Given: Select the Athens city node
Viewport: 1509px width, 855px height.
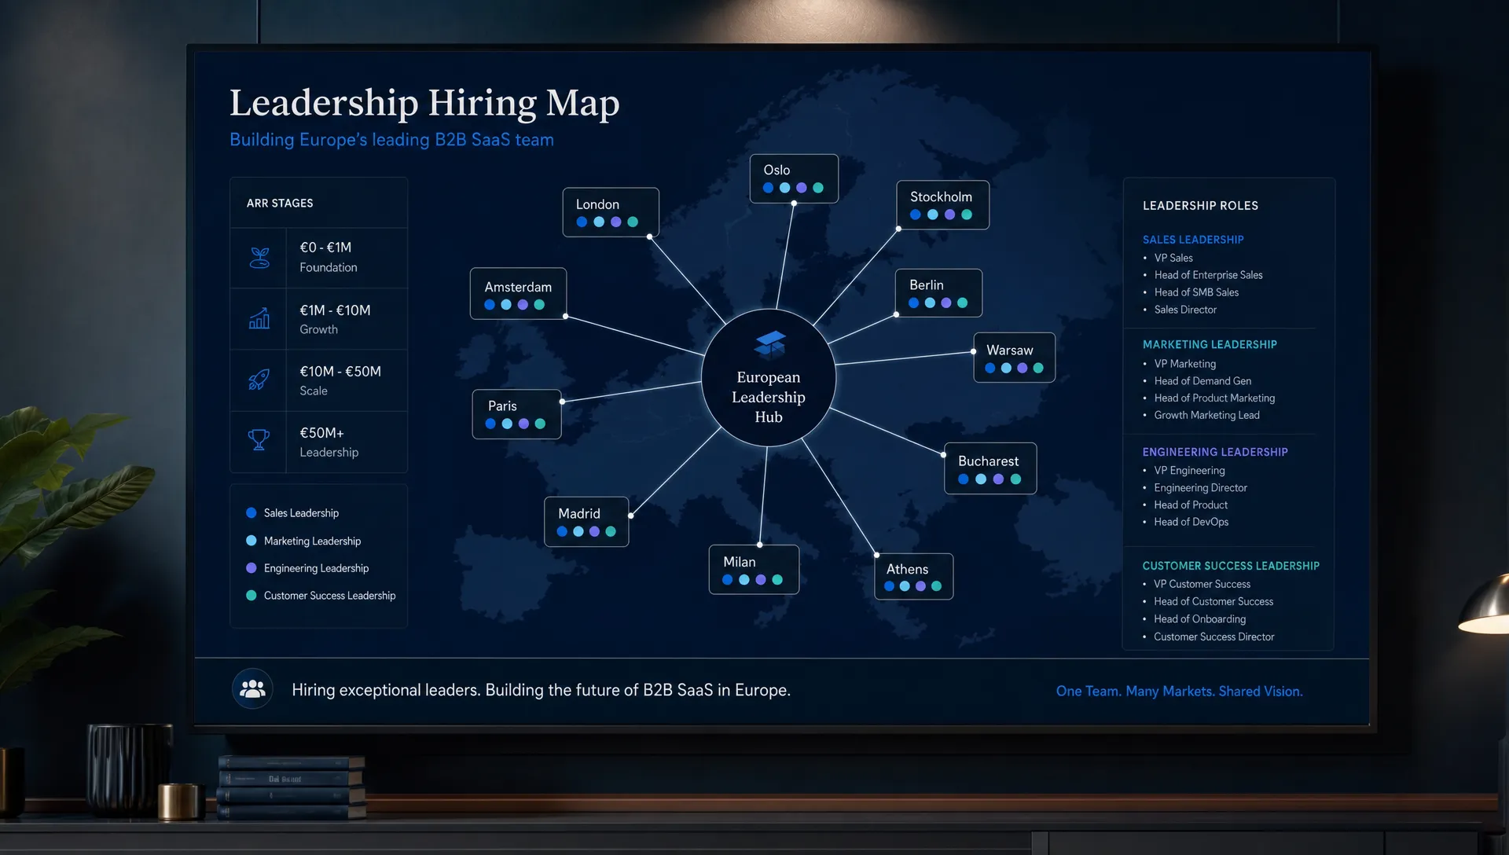Looking at the screenshot, I should click(x=914, y=577).
